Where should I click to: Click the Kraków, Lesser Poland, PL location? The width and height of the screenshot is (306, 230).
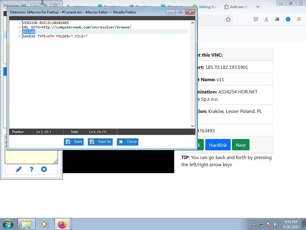click(x=235, y=111)
